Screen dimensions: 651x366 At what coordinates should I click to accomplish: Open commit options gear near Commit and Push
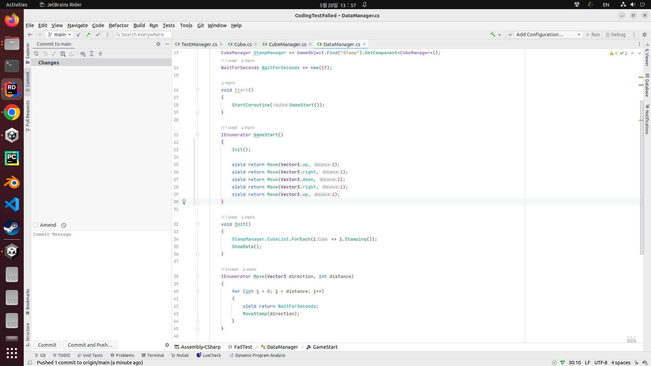coord(167,345)
